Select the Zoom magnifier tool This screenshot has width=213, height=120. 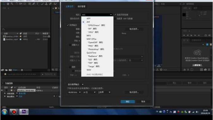coord(12,4)
